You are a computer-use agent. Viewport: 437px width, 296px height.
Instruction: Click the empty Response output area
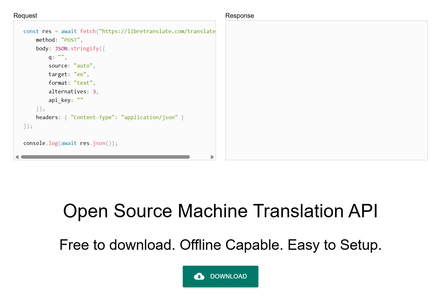click(326, 90)
